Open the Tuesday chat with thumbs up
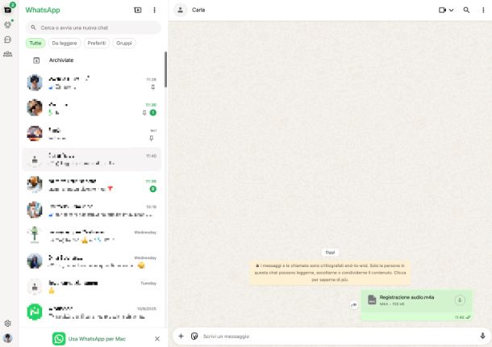The image size is (492, 347). pyautogui.click(x=92, y=286)
